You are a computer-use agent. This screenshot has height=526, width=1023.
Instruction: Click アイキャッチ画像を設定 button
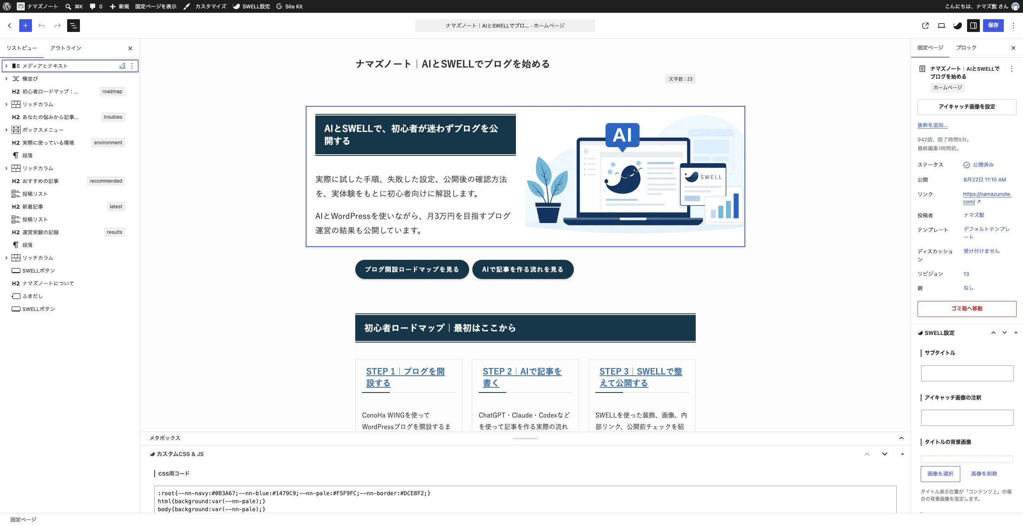[967, 107]
